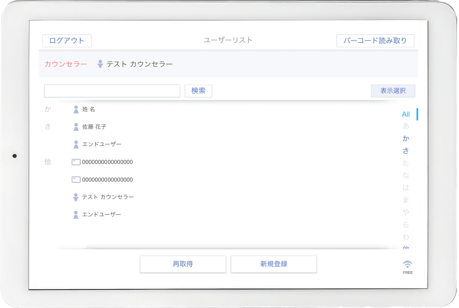
Task: Select か in the right-side index
Action: point(406,138)
